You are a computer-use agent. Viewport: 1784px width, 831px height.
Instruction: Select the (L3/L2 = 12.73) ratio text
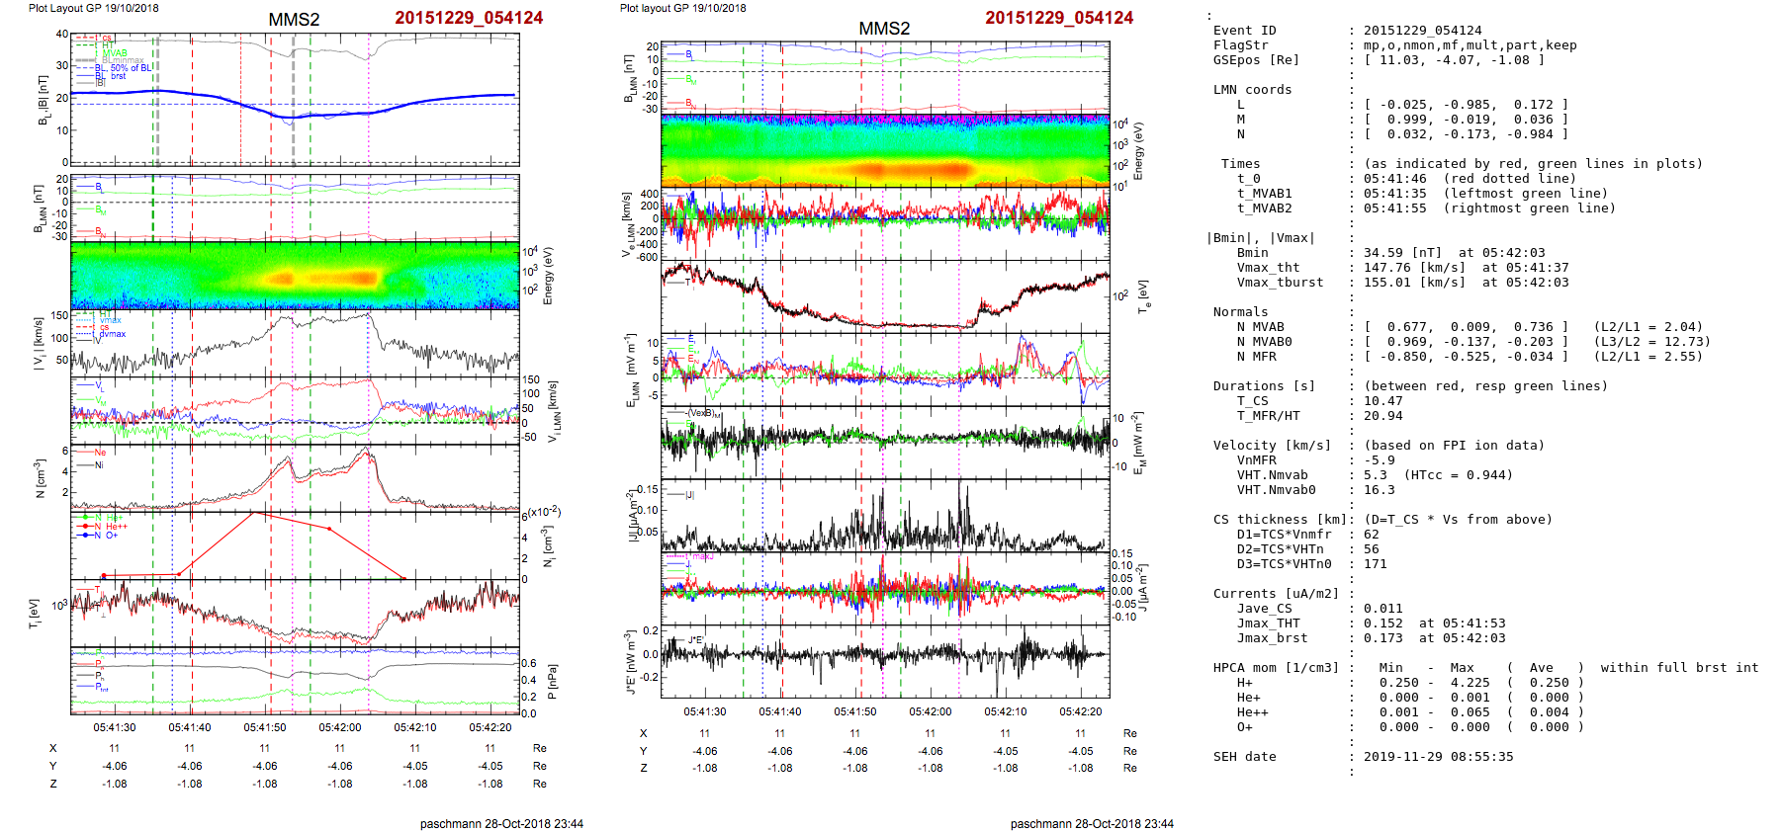point(1651,342)
